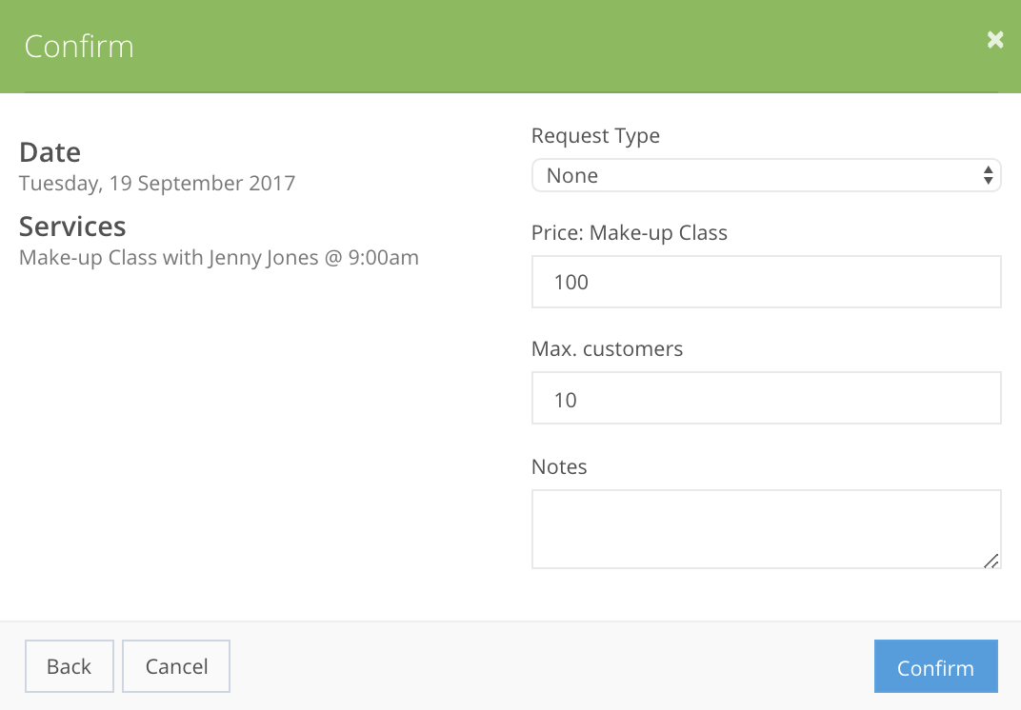Viewport: 1021px width, 710px height.
Task: Click the up-down arrows on Request Type selector
Action: click(990, 175)
